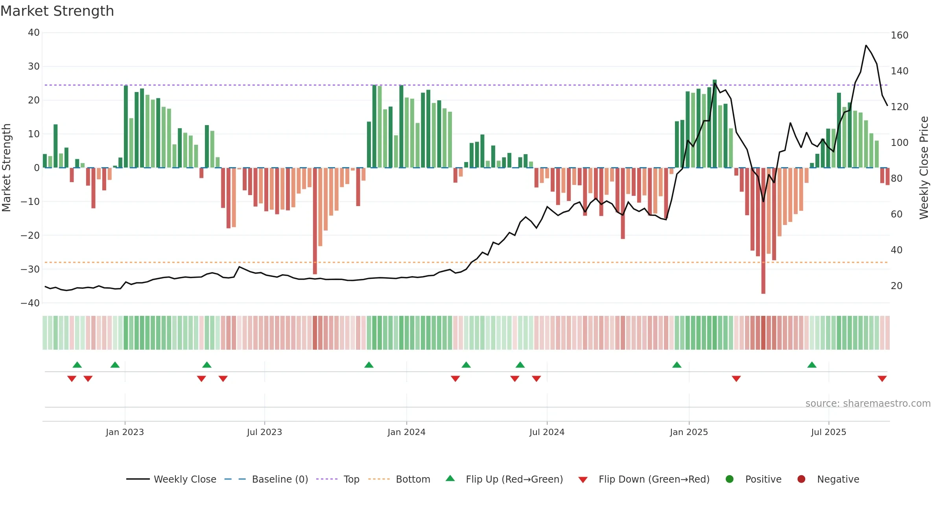
Task: Click the peak of the Weekly Close line
Action: pos(866,46)
